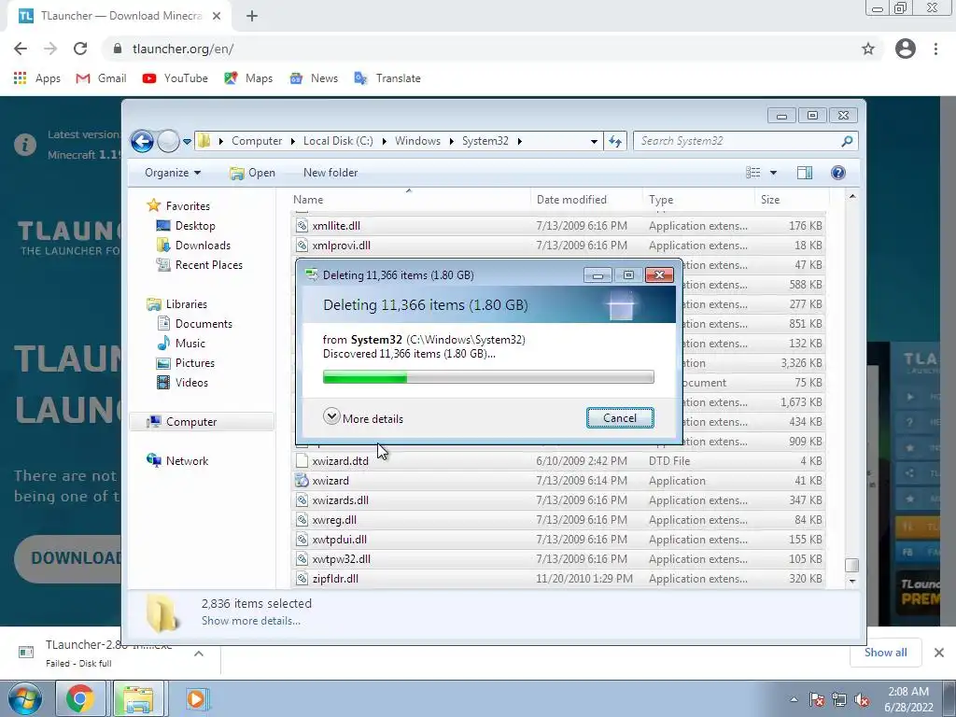956x717 pixels.
Task: Cancel the deletion in progress
Action: 620,418
